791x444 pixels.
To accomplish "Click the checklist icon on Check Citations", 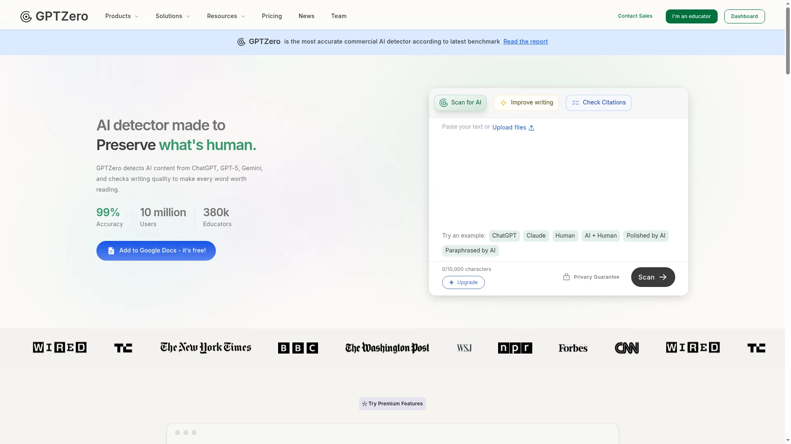I will point(576,103).
